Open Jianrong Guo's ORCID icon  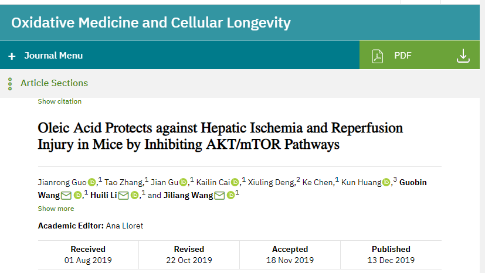coord(92,183)
